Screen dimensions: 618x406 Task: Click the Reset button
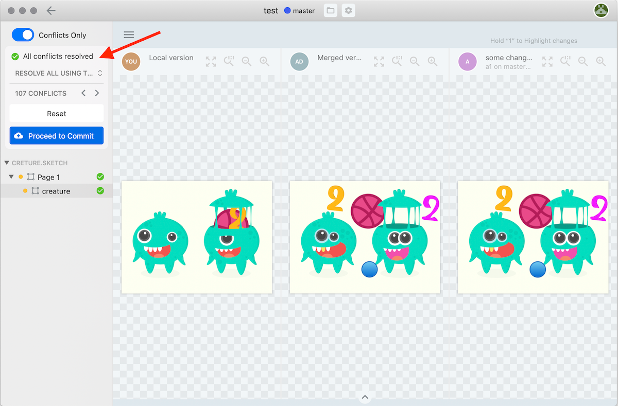[x=57, y=114]
